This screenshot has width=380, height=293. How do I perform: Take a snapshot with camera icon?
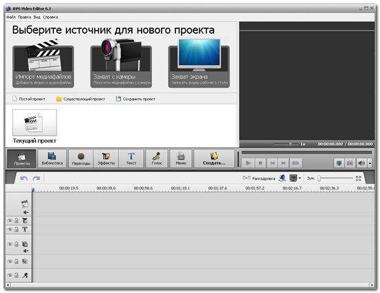(x=350, y=163)
